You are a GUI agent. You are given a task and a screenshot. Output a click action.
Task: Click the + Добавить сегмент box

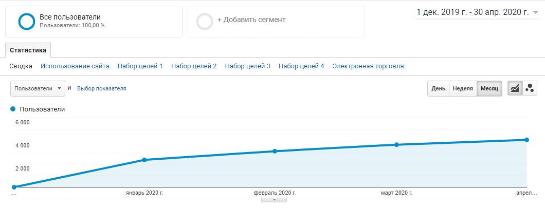click(276, 21)
